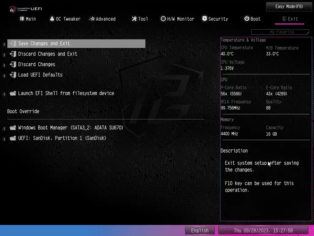314x236 pixels.
Task: Go to the Tool tab
Action: pyautogui.click(x=140, y=19)
